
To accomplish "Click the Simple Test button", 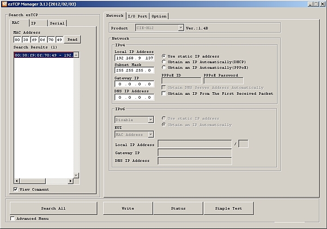I will (x=228, y=208).
